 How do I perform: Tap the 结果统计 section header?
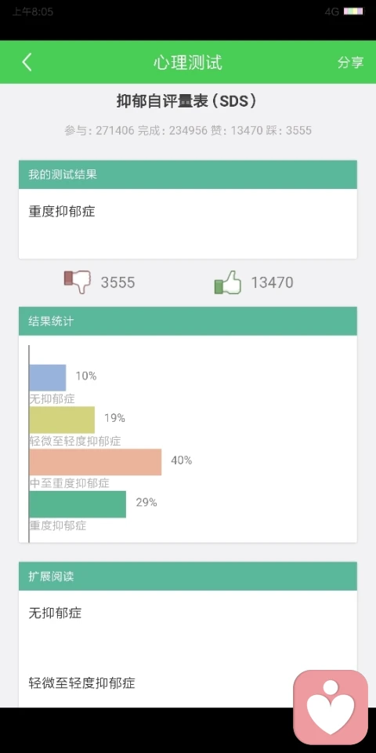[x=188, y=322]
